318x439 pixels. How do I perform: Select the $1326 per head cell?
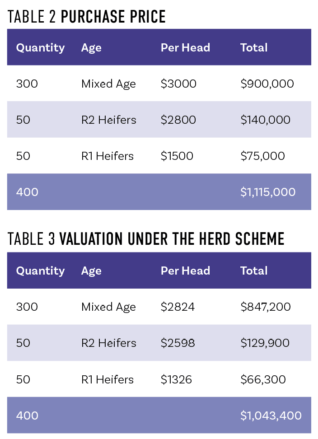point(176,380)
